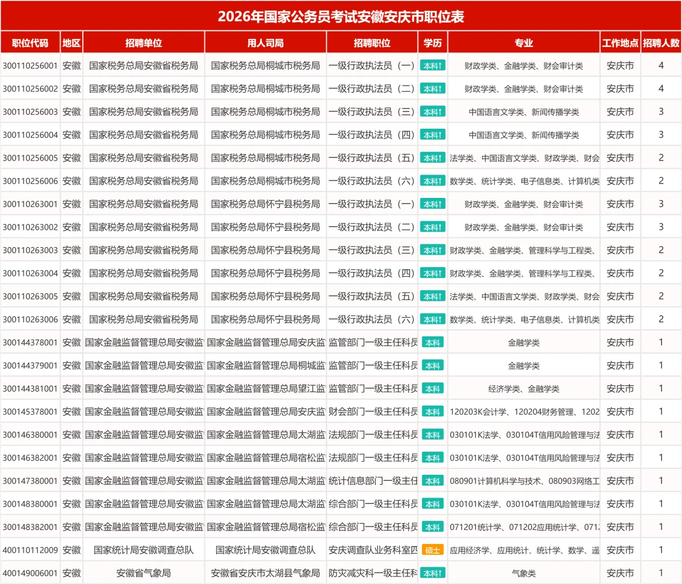The image size is (682, 584).
Task: Click the 本科↑ badge in row 300110256001
Action: click(432, 66)
